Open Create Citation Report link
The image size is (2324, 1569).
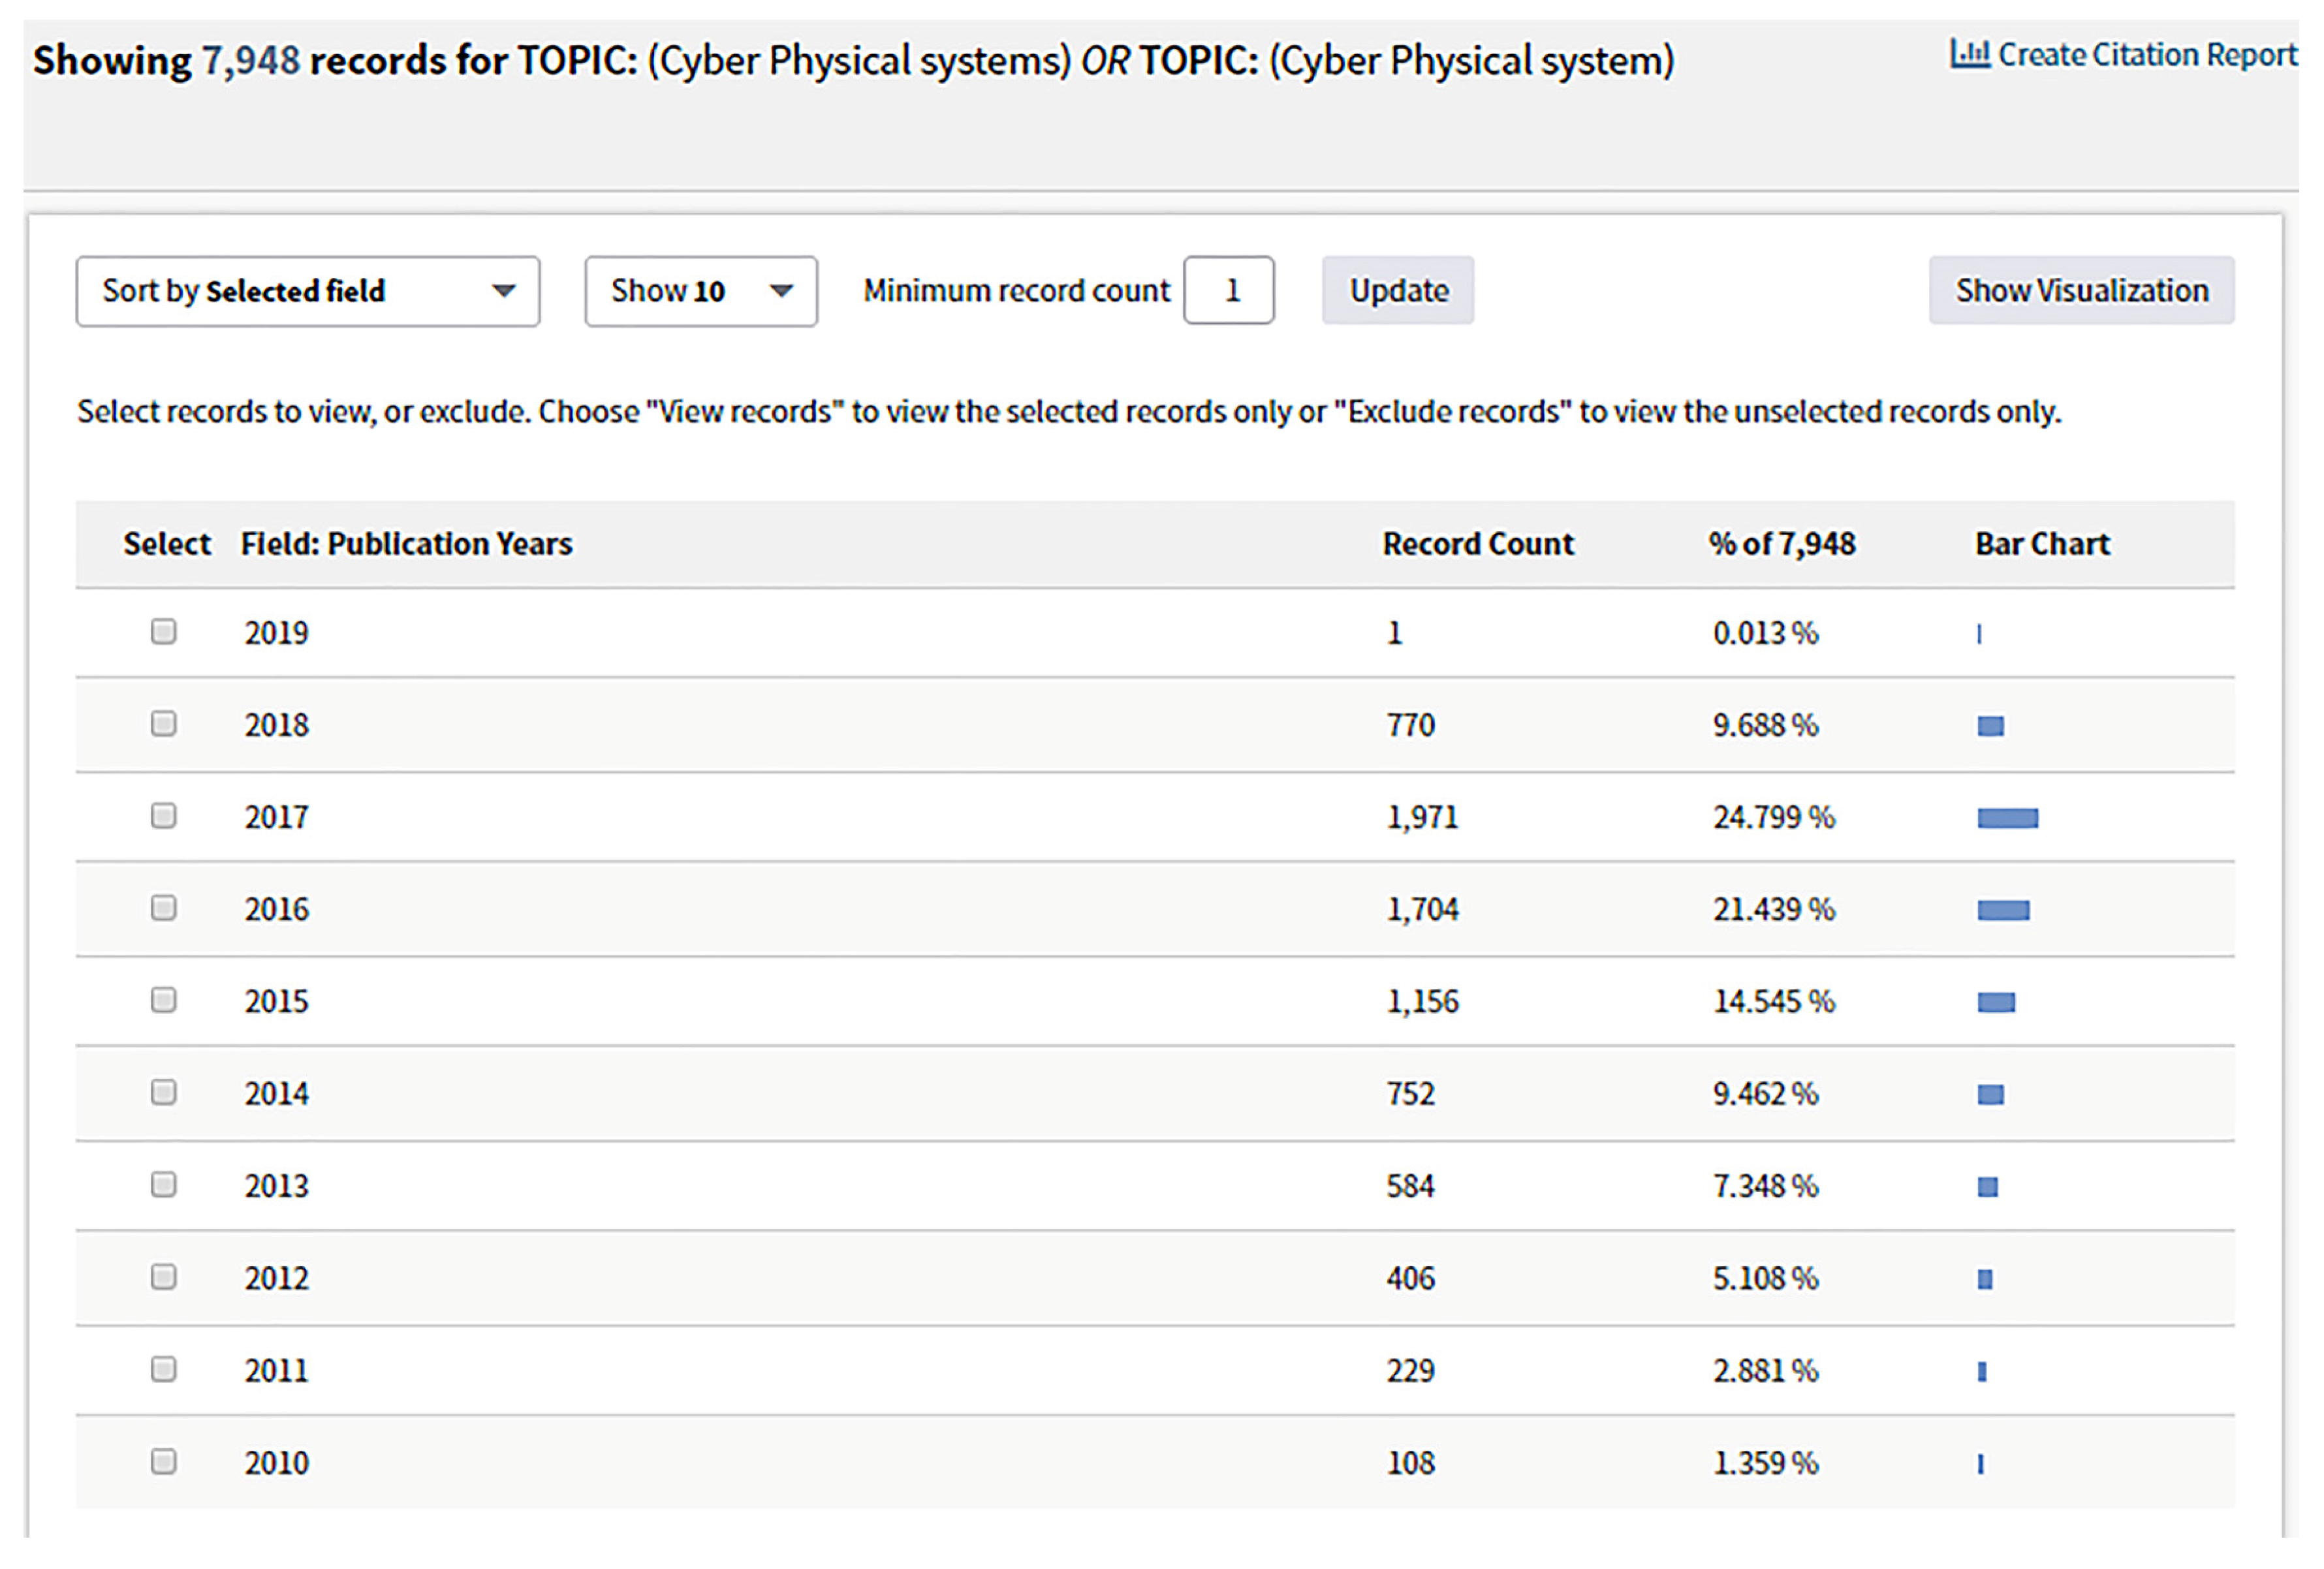[x=2123, y=54]
